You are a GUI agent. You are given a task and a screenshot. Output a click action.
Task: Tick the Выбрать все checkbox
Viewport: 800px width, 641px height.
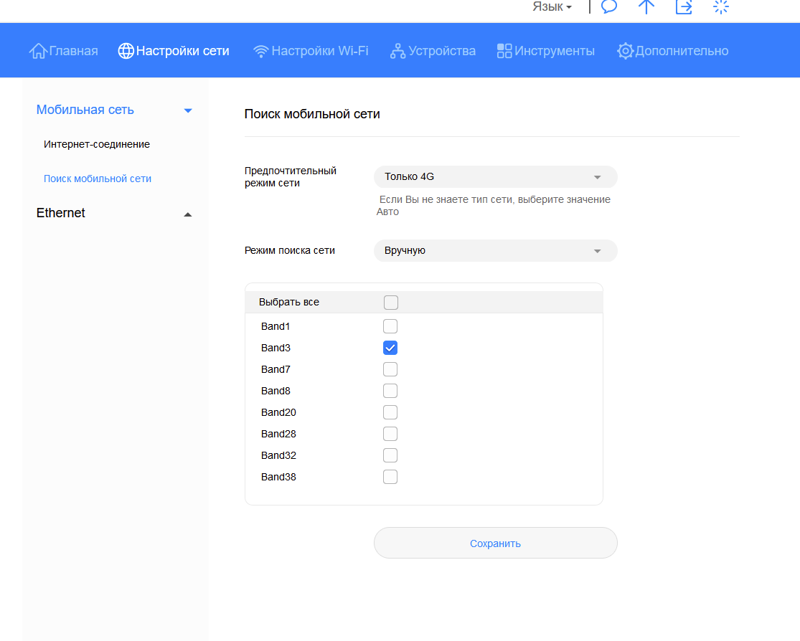click(x=391, y=303)
